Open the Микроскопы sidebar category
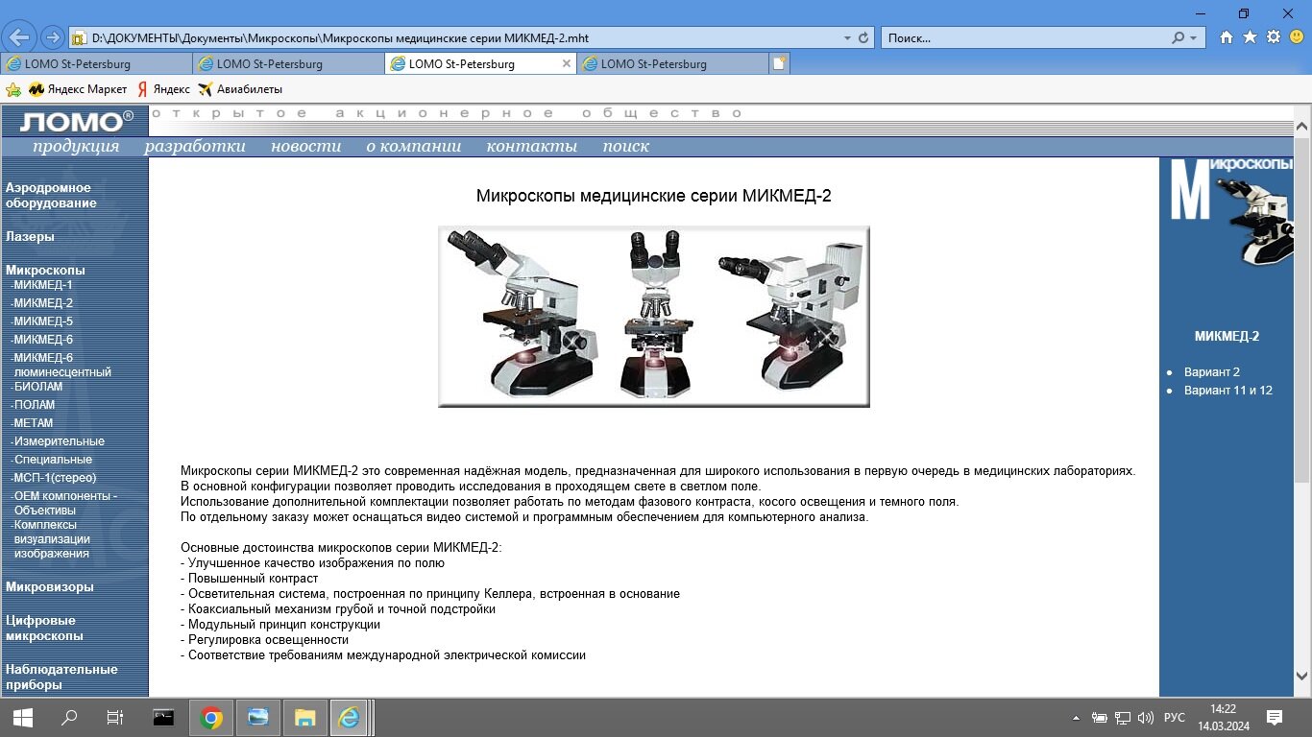The width and height of the screenshot is (1312, 737). tap(45, 270)
